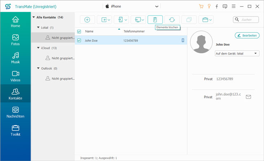Screen dimensions: 264x161
Task: Expand the export to device dropdown arrow
Action: pos(125,20)
